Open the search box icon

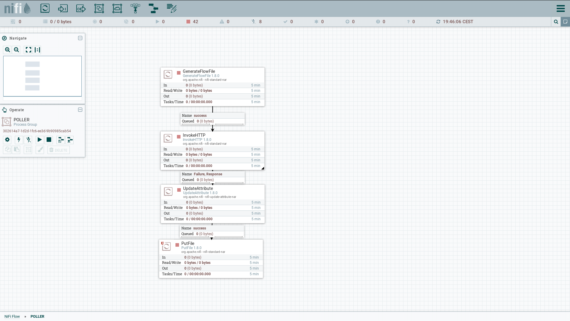(556, 22)
